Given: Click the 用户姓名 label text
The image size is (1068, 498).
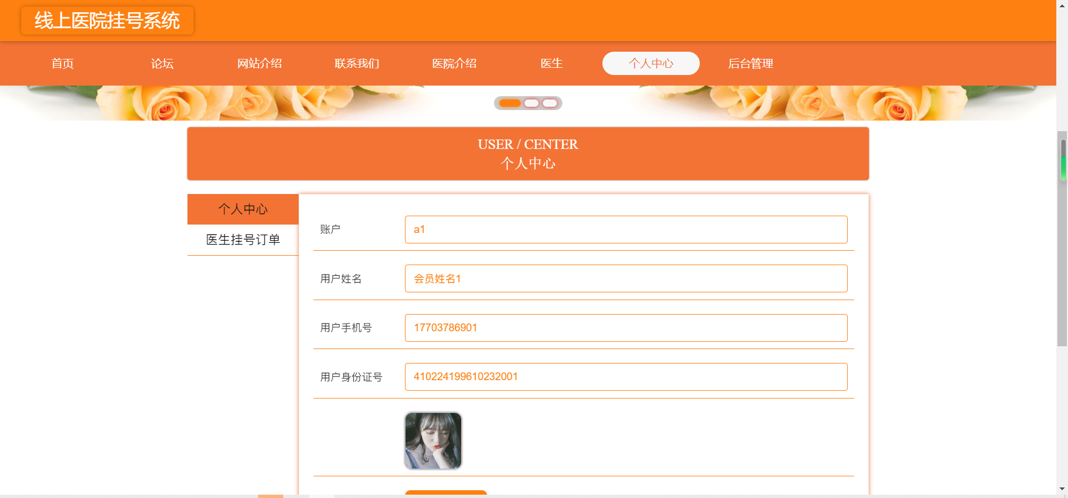Looking at the screenshot, I should coord(341,279).
